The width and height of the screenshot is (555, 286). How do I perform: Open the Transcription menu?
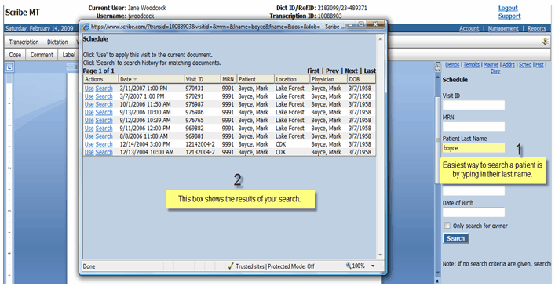click(24, 42)
